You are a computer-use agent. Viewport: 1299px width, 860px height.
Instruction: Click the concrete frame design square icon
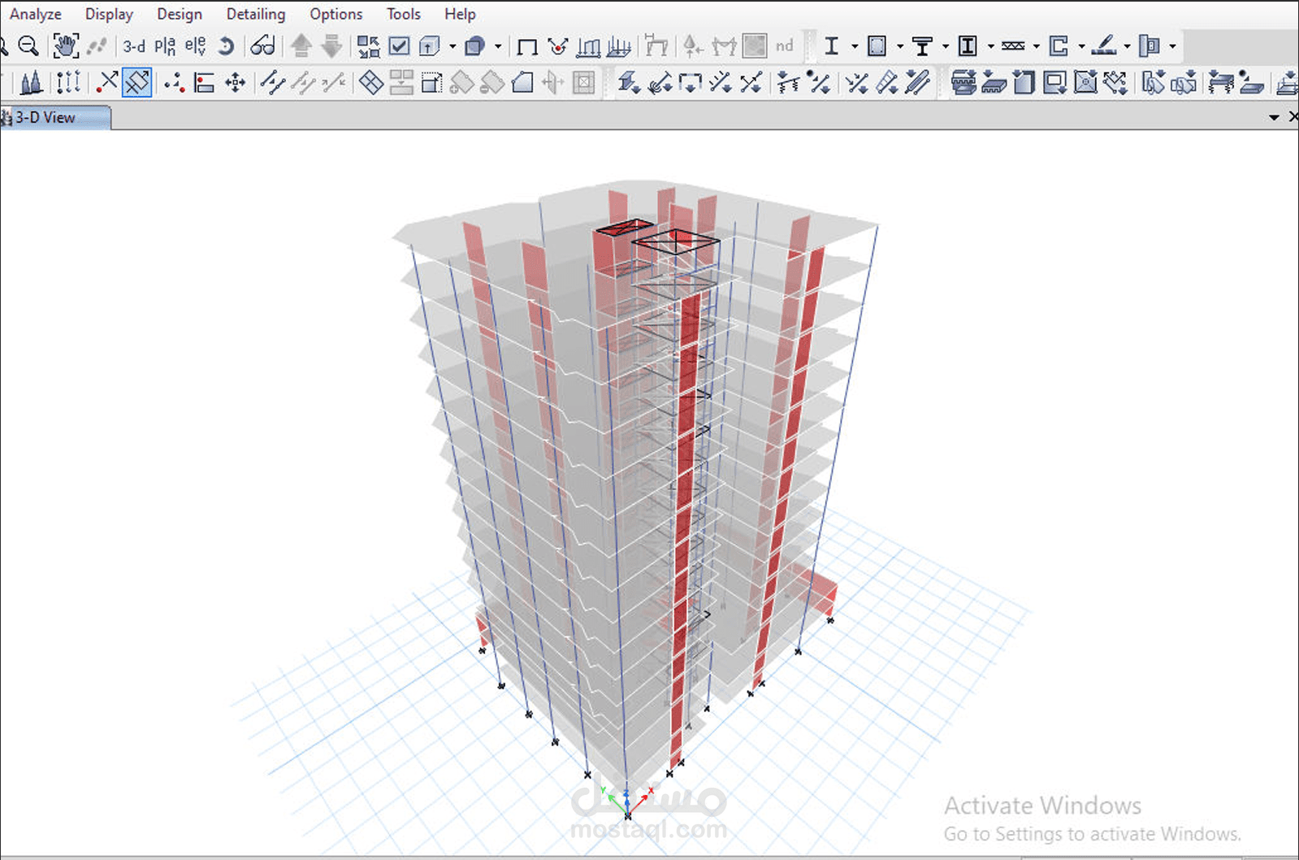point(877,46)
